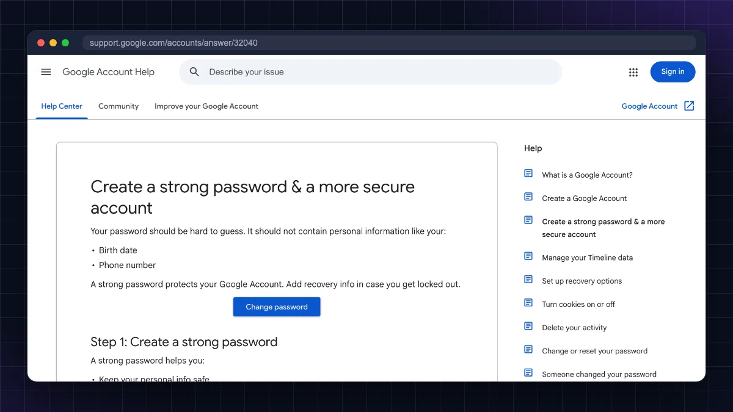Click the Sign in button
This screenshot has height=412, width=733.
pyautogui.click(x=673, y=72)
